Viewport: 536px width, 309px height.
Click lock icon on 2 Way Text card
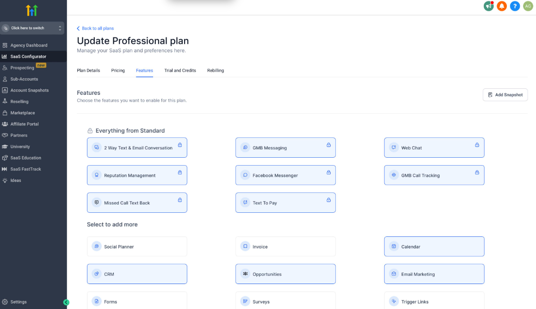[180, 145]
